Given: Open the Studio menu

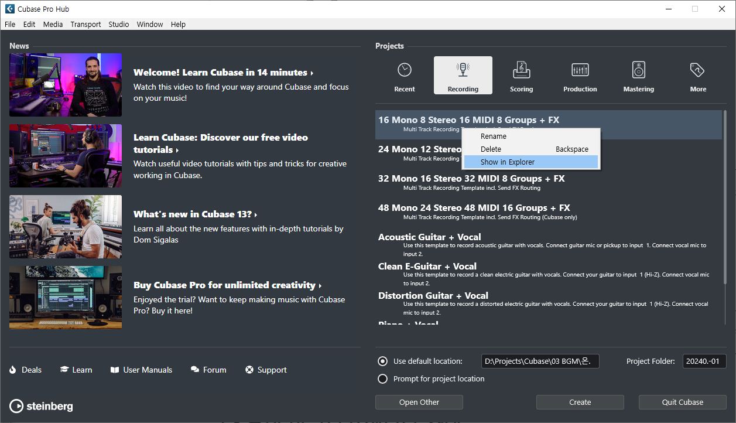Looking at the screenshot, I should click(119, 24).
